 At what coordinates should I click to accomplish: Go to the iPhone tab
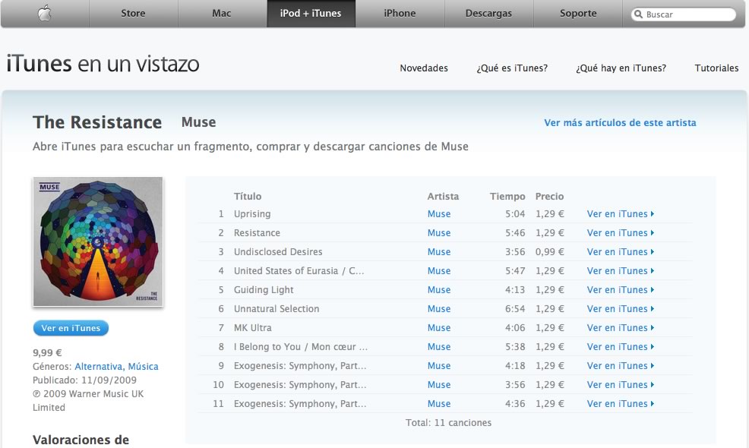pyautogui.click(x=400, y=14)
